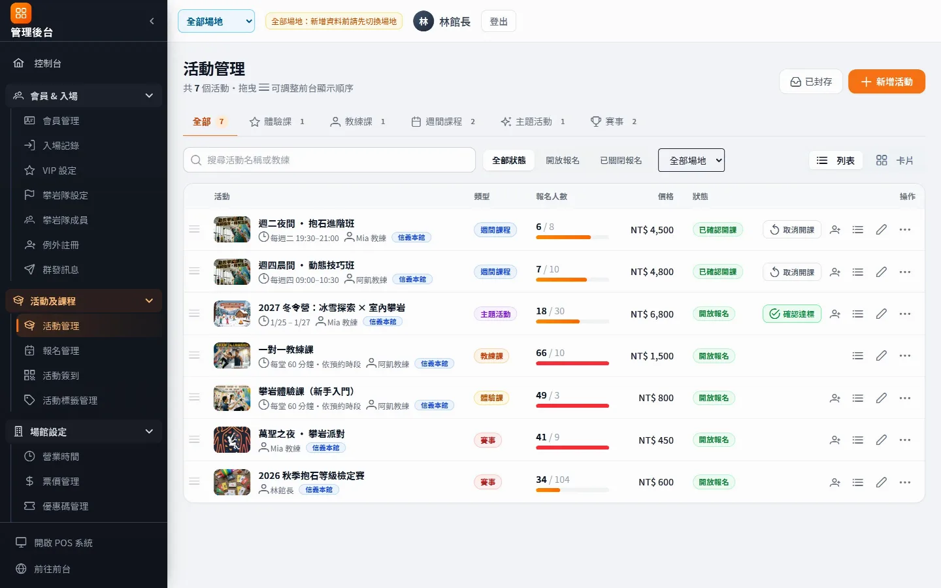Open 票價管理 in the sidebar
Image resolution: width=941 pixels, height=588 pixels.
[x=89, y=482]
